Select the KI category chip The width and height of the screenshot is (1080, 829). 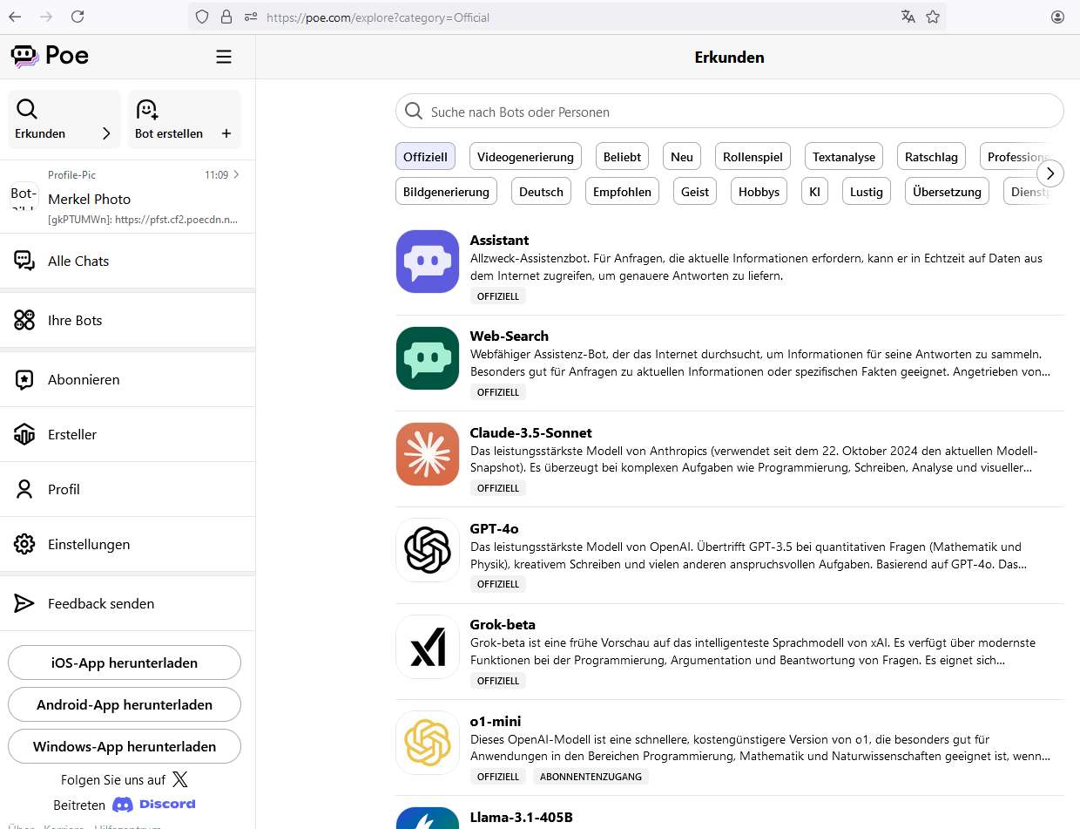[815, 192]
